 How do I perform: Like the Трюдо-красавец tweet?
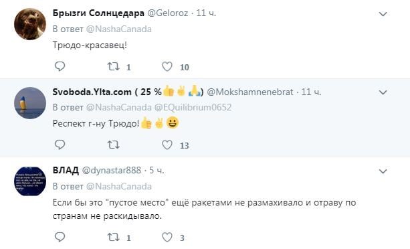tap(167, 66)
